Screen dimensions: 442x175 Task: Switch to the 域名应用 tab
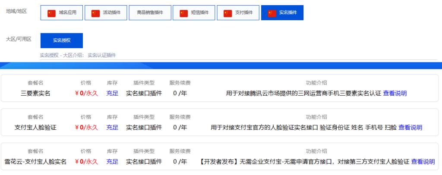pyautogui.click(x=62, y=12)
